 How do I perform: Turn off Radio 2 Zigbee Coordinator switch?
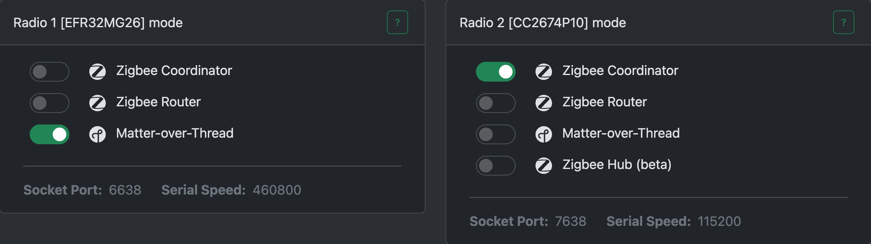495,72
